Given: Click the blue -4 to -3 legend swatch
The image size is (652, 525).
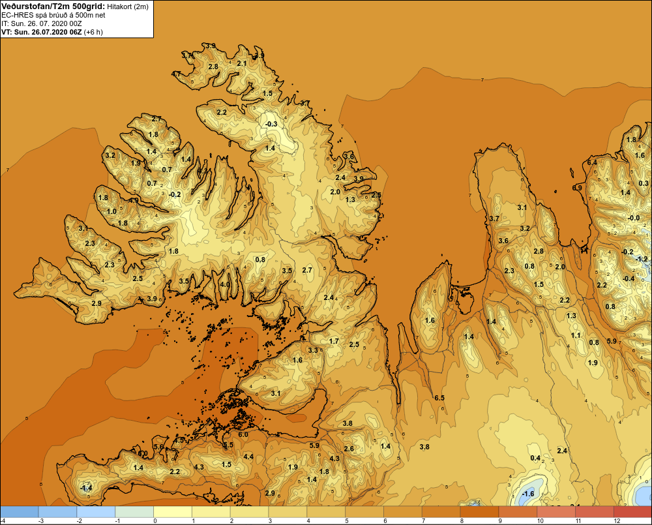Looking at the screenshot, I should point(20,511).
